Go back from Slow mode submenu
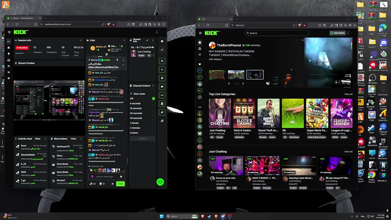391x220 pixels. pyautogui.click(x=131, y=94)
